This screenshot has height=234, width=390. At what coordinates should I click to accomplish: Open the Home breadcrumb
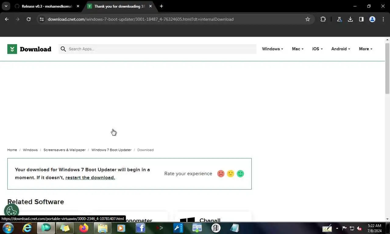click(12, 150)
